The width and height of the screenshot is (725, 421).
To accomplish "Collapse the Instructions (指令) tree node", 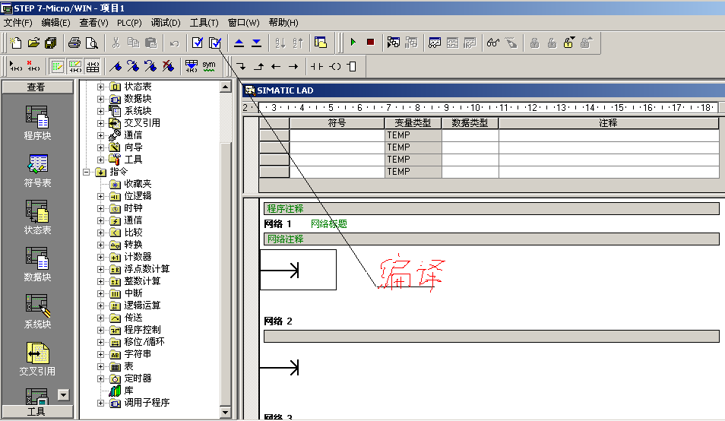I will pyautogui.click(x=87, y=172).
